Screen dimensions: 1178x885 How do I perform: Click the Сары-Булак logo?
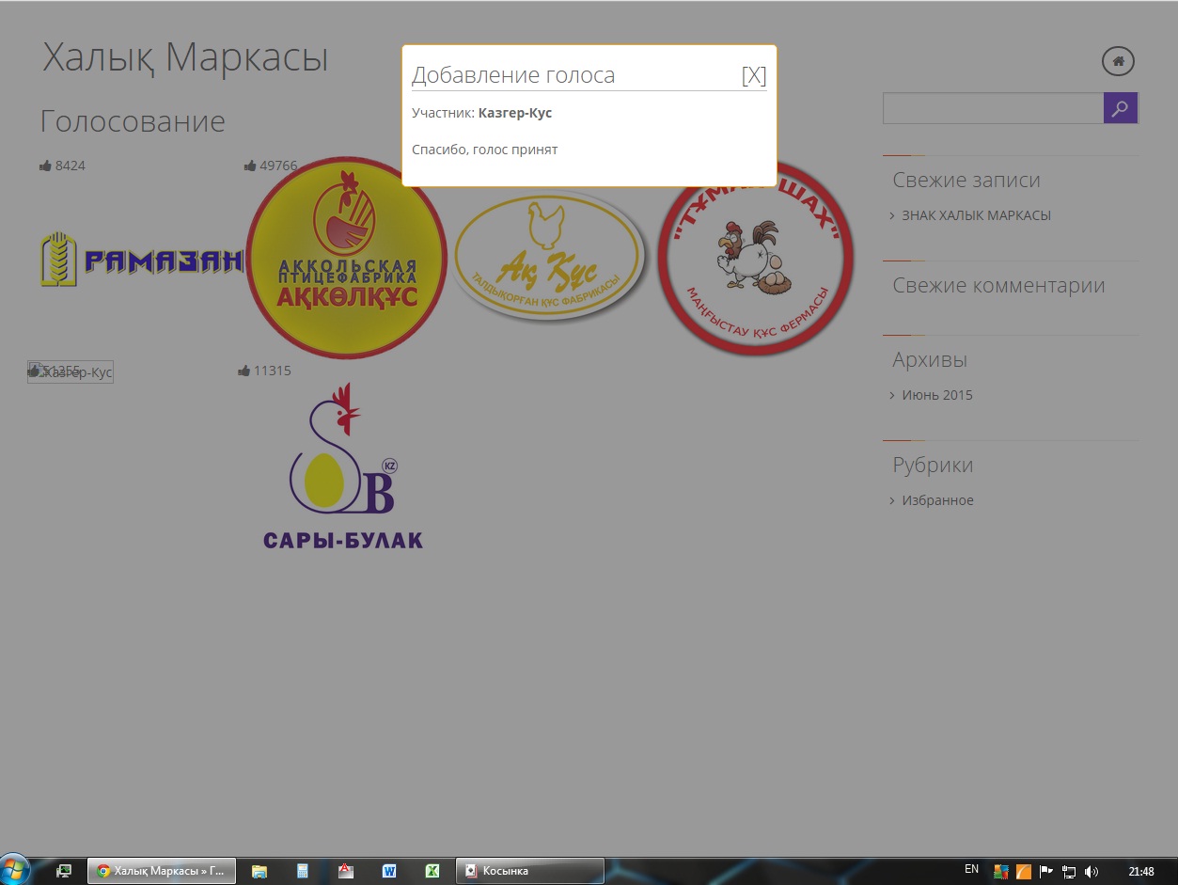click(343, 466)
